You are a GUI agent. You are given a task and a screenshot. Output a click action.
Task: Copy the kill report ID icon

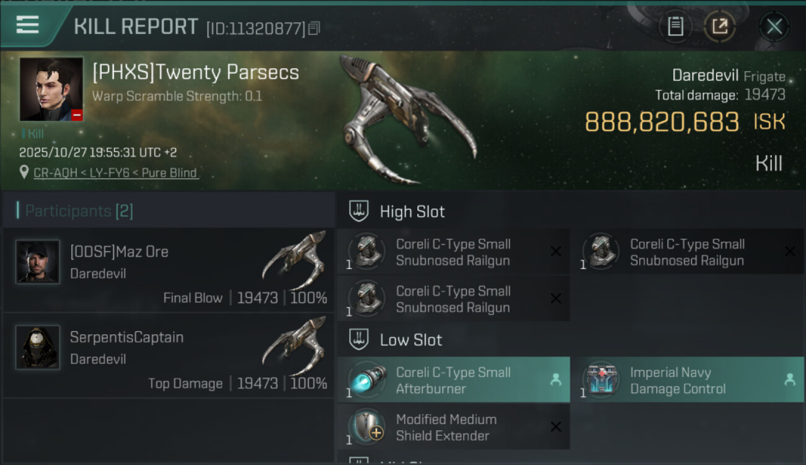(x=314, y=29)
